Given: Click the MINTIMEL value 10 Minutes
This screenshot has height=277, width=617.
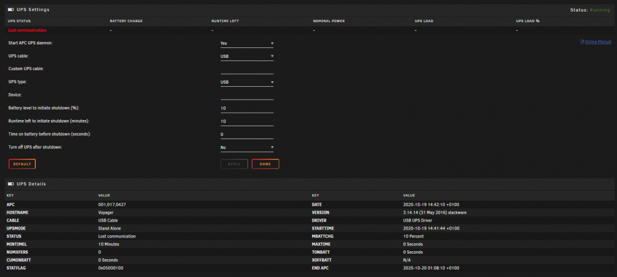Looking at the screenshot, I should [x=109, y=244].
